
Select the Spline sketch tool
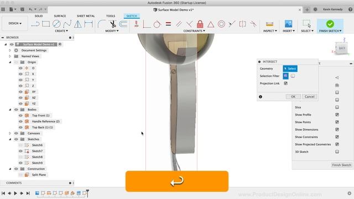67,24
